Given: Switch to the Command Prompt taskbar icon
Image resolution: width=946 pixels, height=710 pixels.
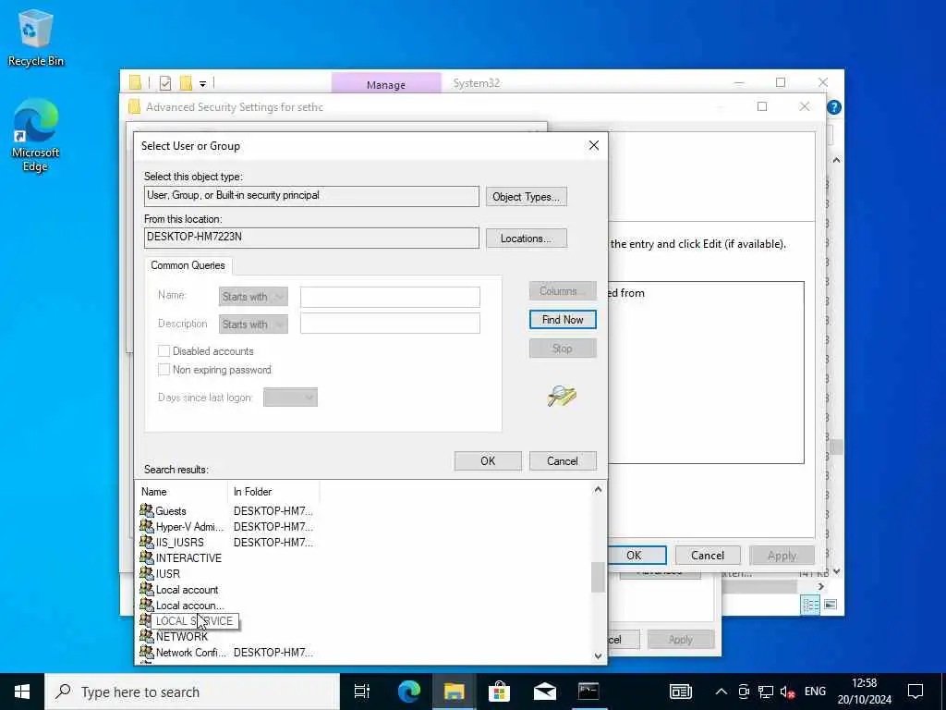Looking at the screenshot, I should point(588,692).
